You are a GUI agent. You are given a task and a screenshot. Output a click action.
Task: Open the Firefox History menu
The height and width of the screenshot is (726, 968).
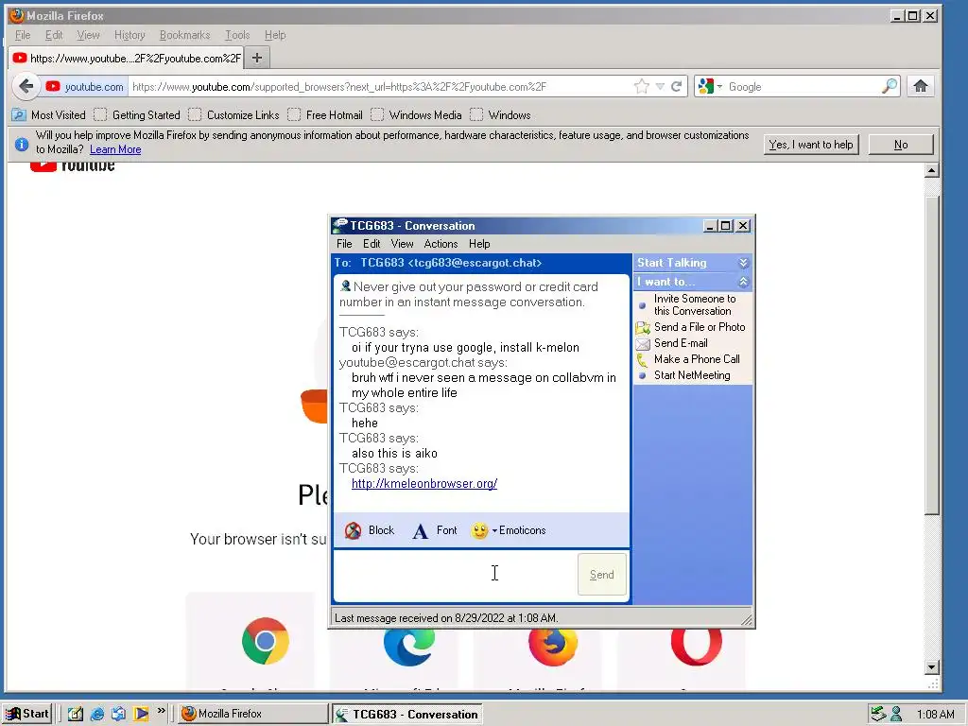[130, 35]
